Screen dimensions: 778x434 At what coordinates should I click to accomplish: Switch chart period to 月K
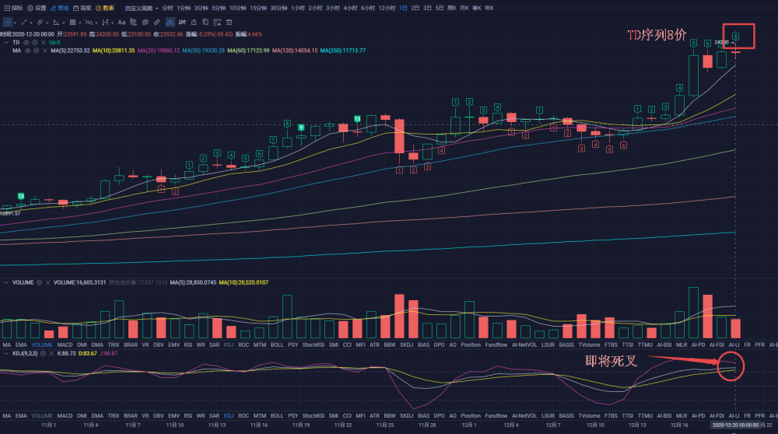point(464,8)
